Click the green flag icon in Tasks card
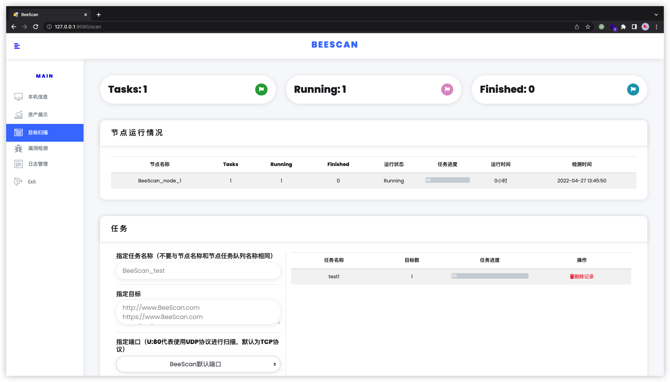 pos(261,89)
